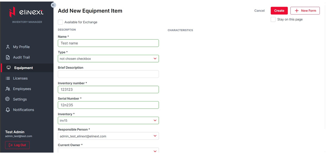Click the Audit Trail document icon
Viewport: 326px width, 154px height.
(x=8, y=58)
